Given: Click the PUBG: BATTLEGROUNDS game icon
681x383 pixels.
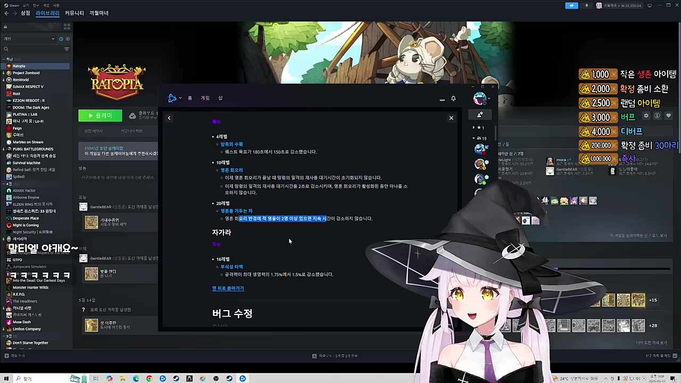Looking at the screenshot, I should pos(9,149).
